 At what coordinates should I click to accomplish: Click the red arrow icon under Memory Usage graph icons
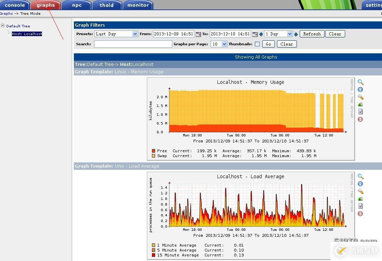pyautogui.click(x=360, y=119)
